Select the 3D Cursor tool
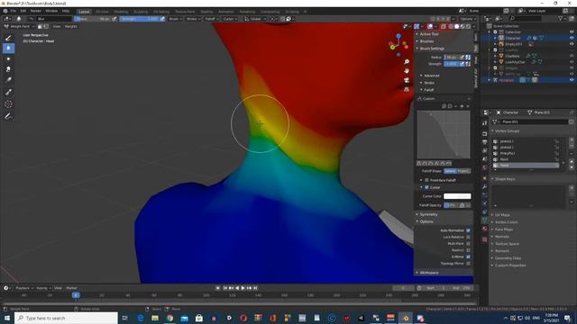Viewport: 577px width, 324px height. click(8, 104)
